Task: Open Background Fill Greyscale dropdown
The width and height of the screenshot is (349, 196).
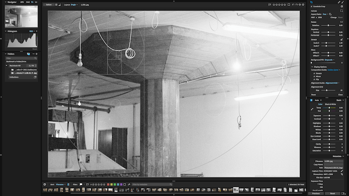Action: 329,60
